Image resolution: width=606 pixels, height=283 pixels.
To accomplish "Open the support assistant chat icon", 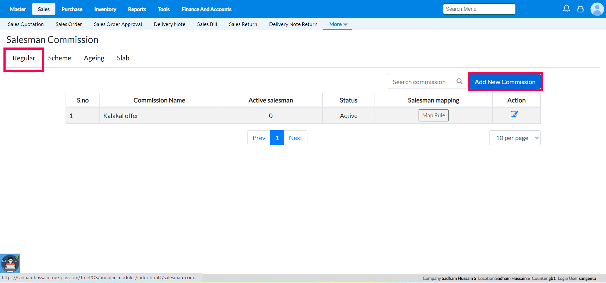I will click(10, 263).
